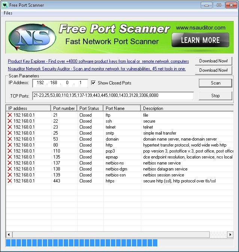
Task: Click the red X icon in port 110 row
Action: pos(10,151)
